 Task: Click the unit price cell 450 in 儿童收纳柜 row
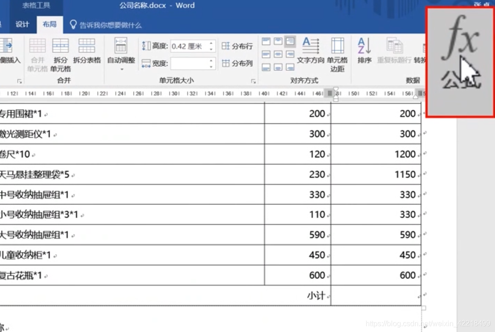point(298,255)
